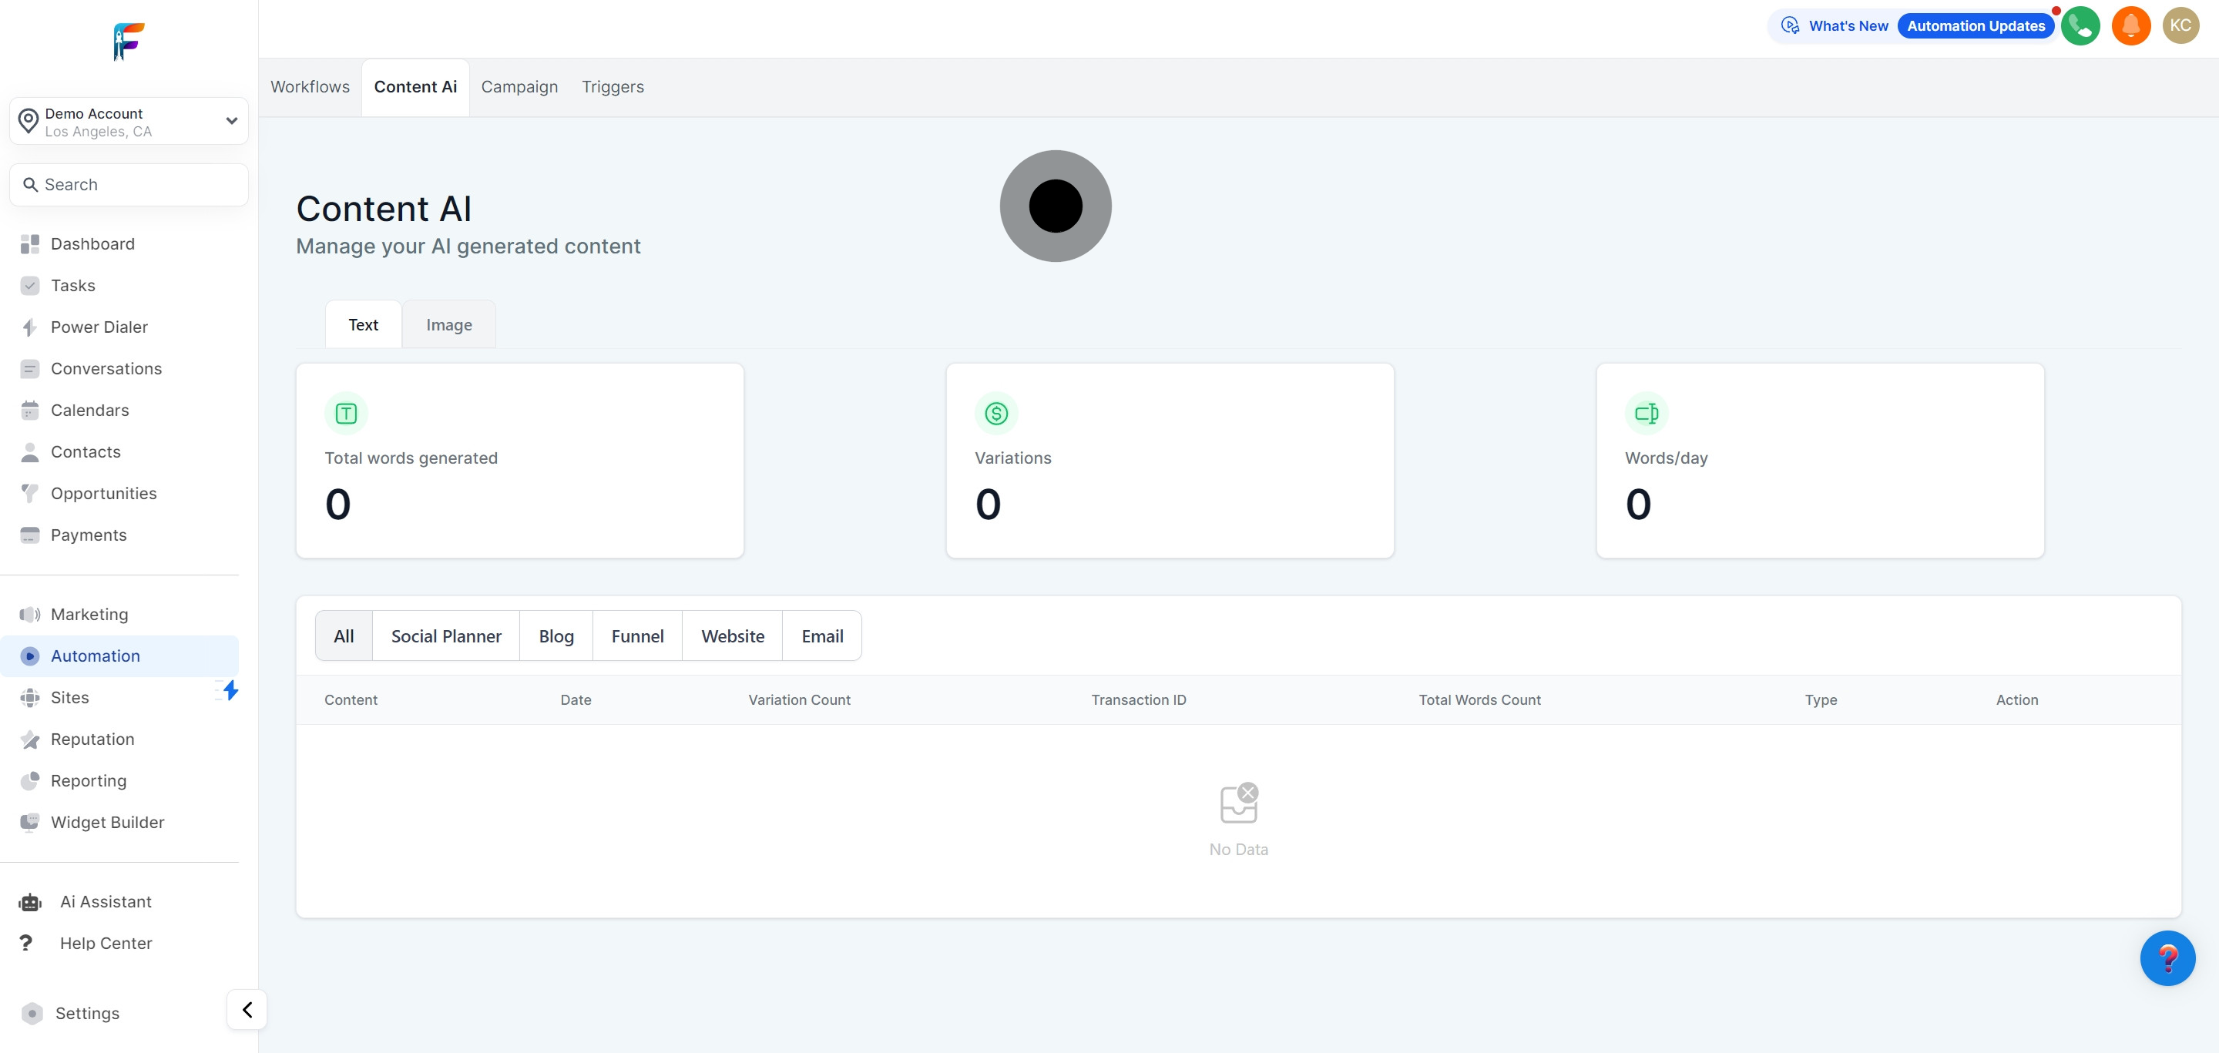This screenshot has width=2219, height=1053.
Task: Click the Conversations chat icon
Action: tap(30, 368)
